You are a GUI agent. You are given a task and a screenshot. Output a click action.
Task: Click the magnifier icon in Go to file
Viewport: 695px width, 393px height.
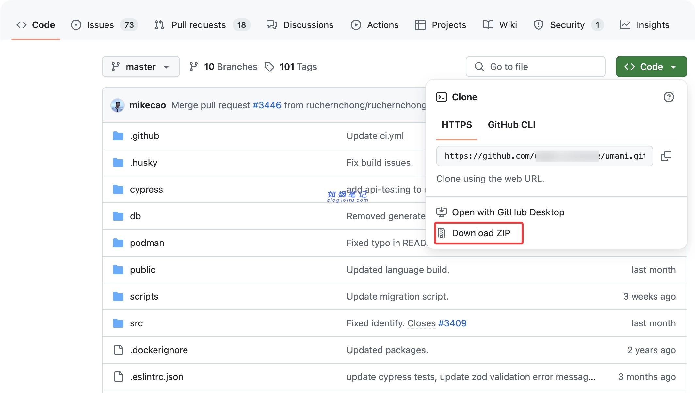[479, 67]
